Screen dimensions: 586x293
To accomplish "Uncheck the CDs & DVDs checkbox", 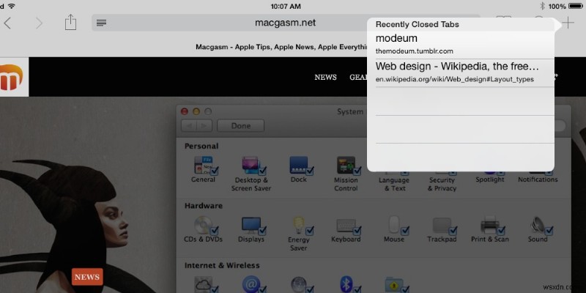I will coord(214,231).
